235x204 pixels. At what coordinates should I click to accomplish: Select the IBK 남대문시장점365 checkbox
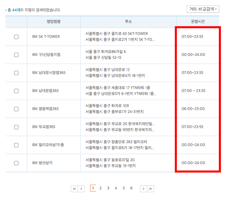point(16,73)
